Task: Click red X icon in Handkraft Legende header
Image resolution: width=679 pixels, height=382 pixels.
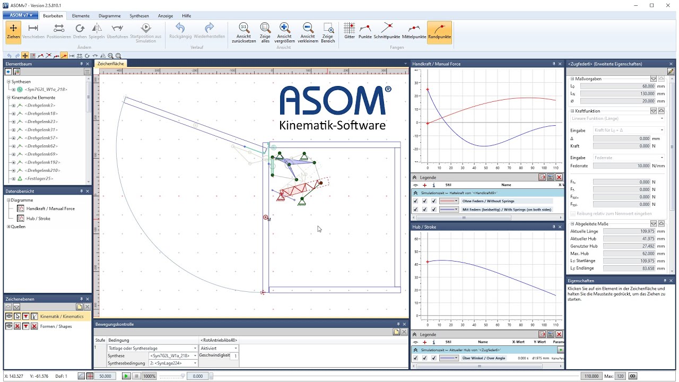Action: click(559, 177)
